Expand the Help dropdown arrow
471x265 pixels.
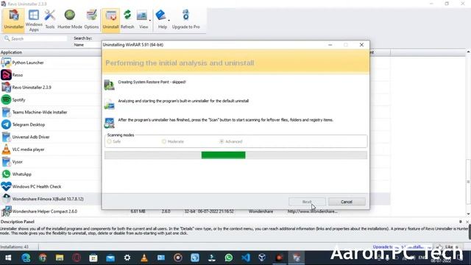click(x=169, y=21)
